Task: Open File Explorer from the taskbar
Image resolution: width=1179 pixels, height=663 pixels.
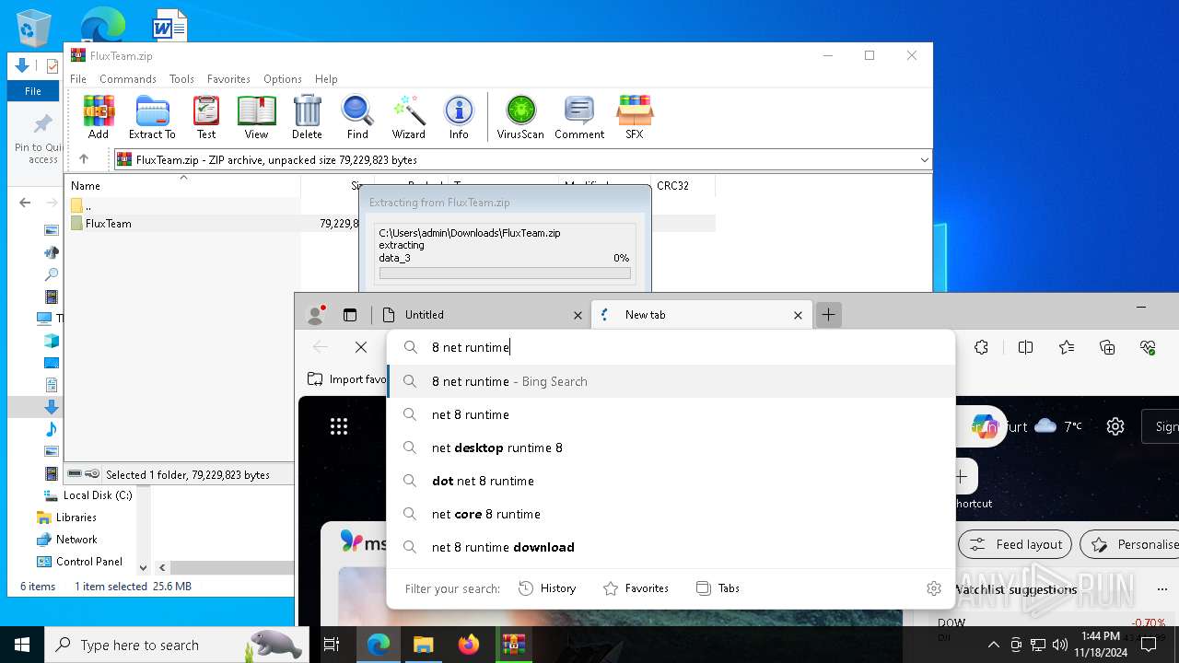Action: [423, 645]
